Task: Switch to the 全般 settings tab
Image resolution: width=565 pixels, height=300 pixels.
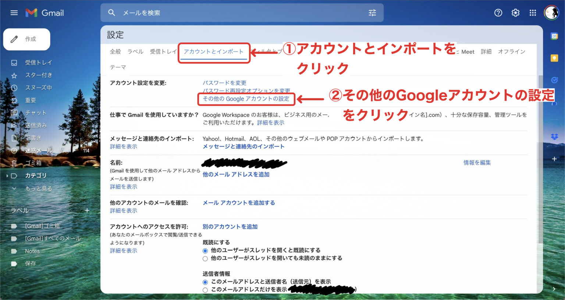Action: (115, 52)
